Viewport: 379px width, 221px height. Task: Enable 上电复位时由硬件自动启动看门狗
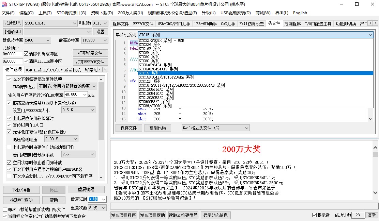[9, 147]
